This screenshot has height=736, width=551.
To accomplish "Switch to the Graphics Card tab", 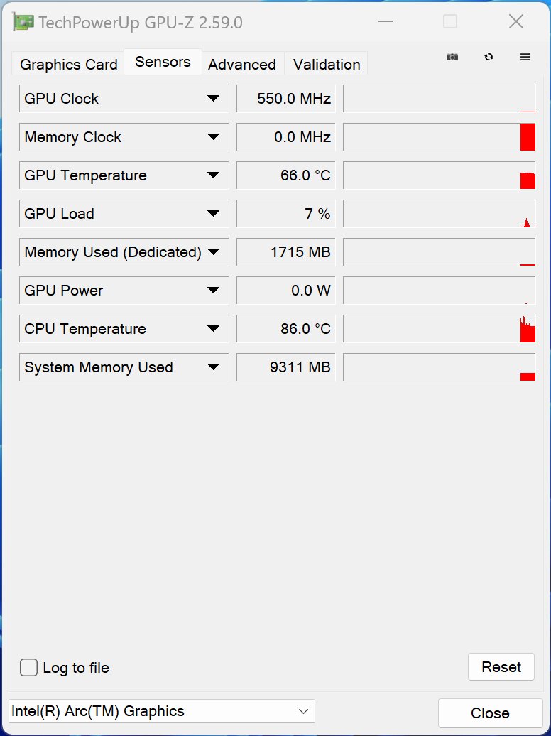I will coord(69,65).
